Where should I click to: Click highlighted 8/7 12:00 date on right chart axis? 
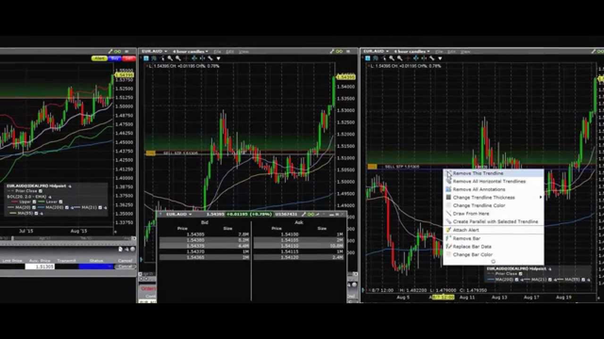coord(442,297)
